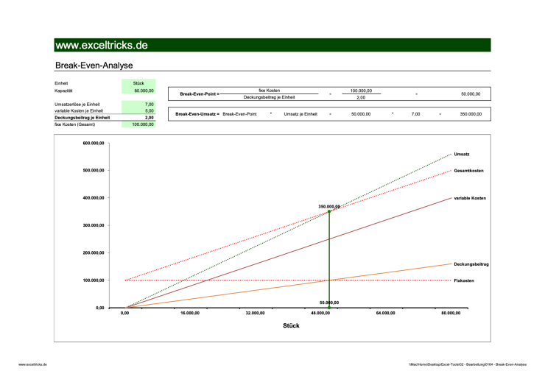Select the fixe Kosten (Gesamt) label
This screenshot has height=385, width=545.
(74, 124)
